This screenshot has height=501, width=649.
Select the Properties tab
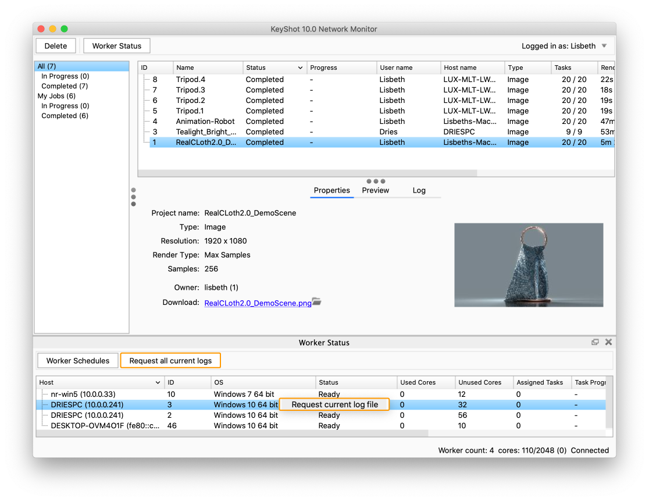tap(331, 190)
